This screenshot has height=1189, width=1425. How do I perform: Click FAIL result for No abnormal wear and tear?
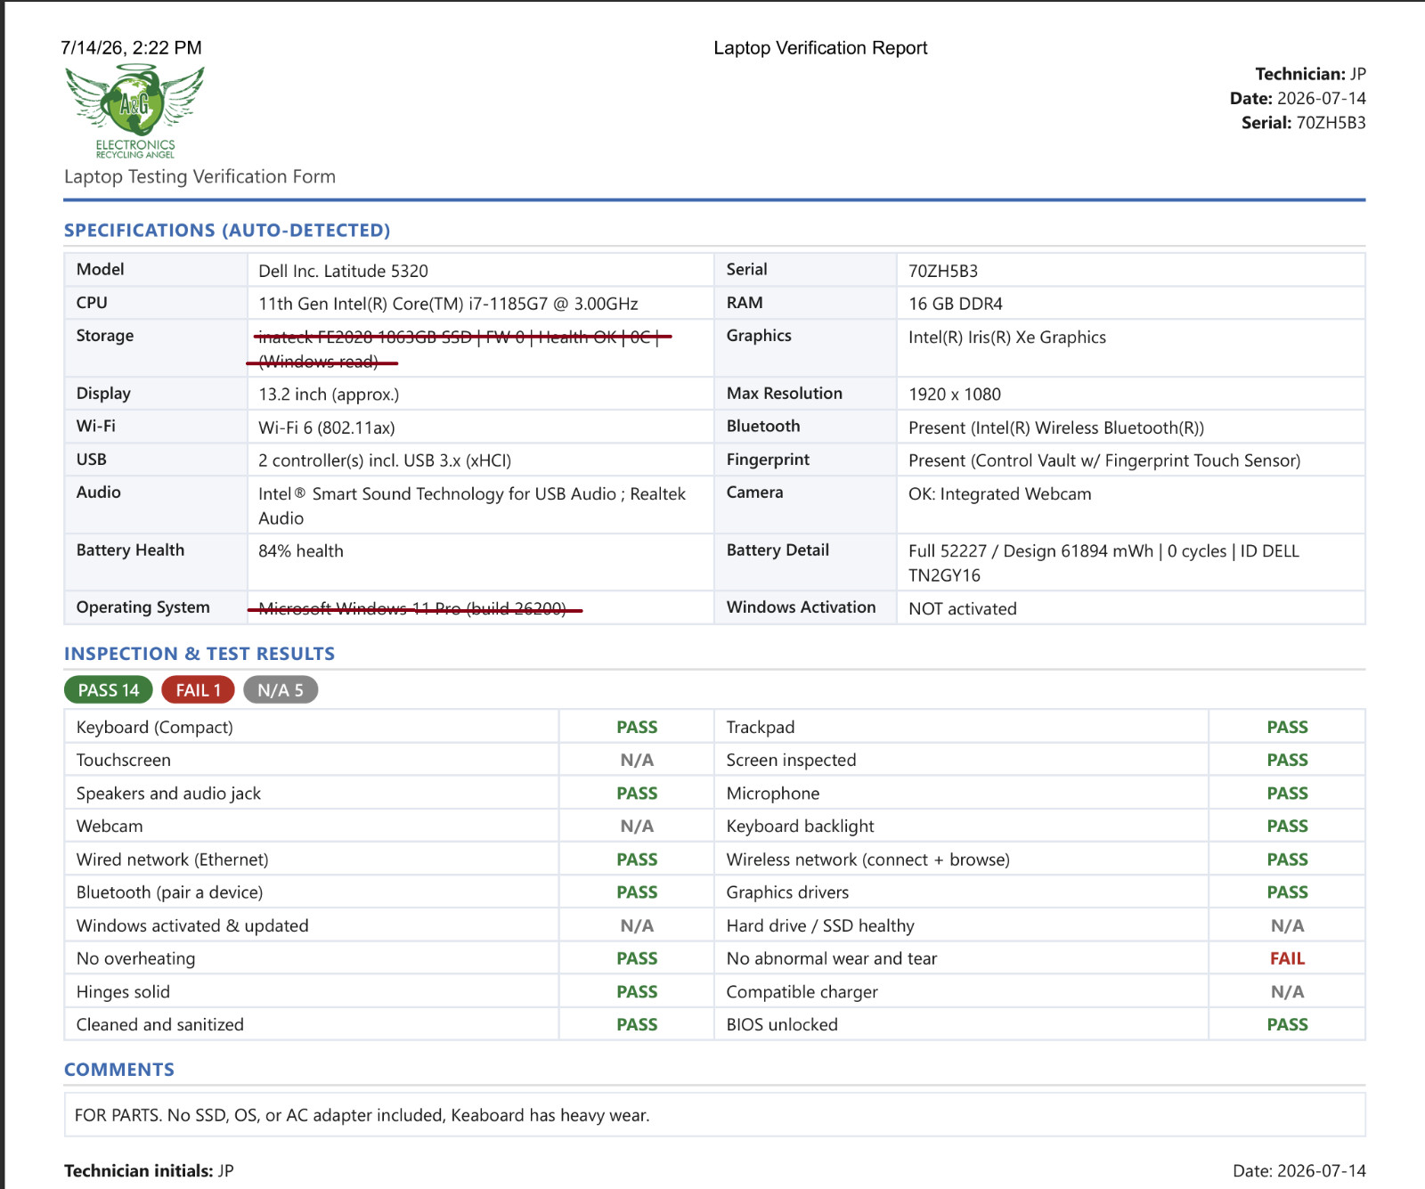(x=1287, y=959)
